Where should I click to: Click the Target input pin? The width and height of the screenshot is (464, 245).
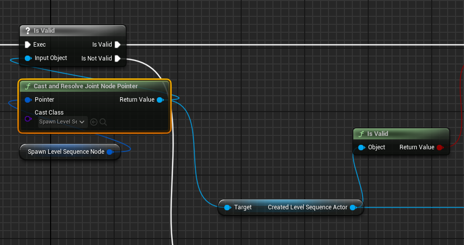tap(227, 207)
